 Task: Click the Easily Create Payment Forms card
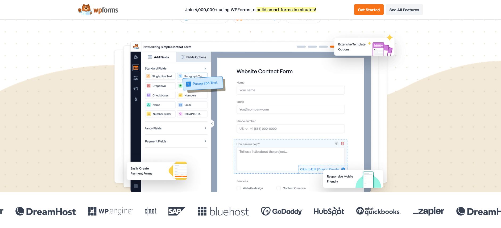tap(157, 171)
